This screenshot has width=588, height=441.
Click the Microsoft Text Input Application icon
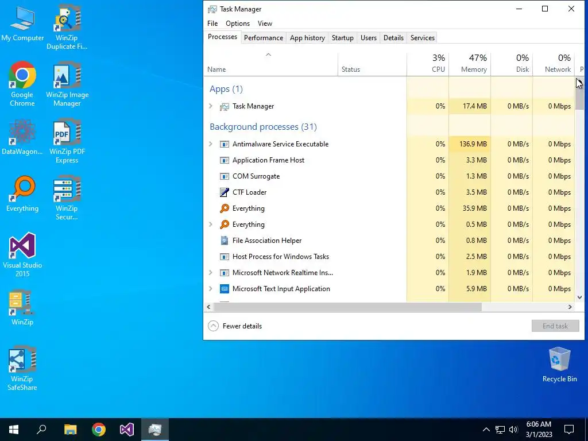click(225, 289)
